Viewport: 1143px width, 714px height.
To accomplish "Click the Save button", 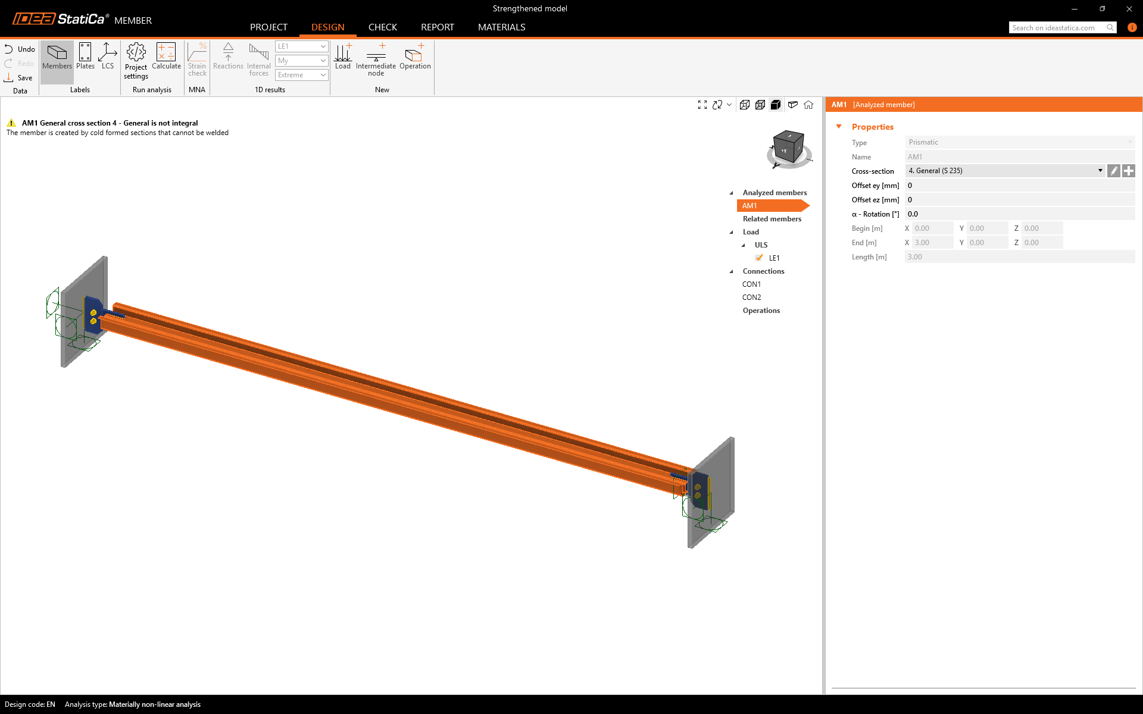I will pos(19,78).
